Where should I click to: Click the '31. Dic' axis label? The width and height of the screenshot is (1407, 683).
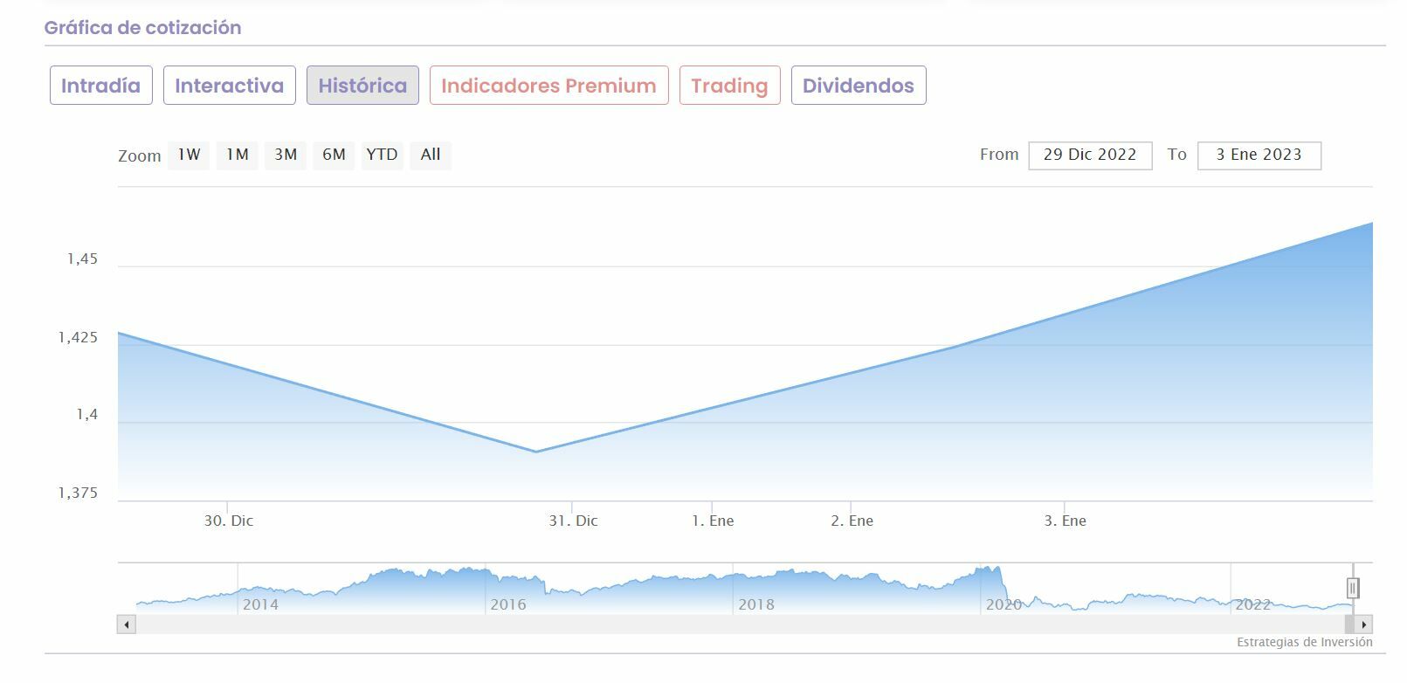point(573,521)
